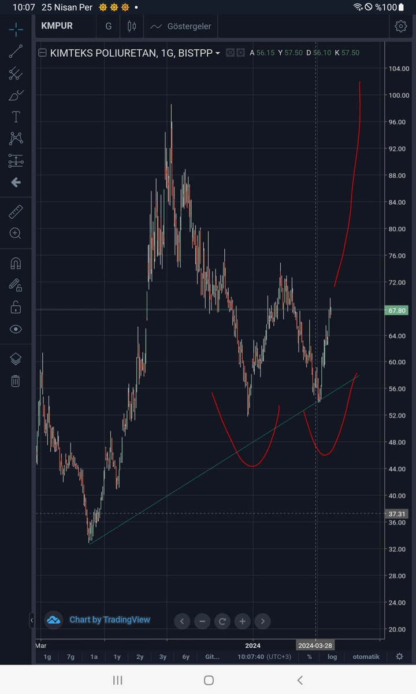416x694 pixels.
Task: Open the object tree layers icon
Action: pyautogui.click(x=16, y=359)
